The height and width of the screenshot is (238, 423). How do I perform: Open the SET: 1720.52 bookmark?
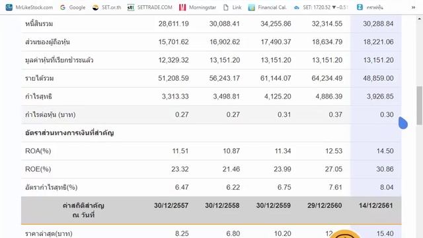[x=321, y=7]
